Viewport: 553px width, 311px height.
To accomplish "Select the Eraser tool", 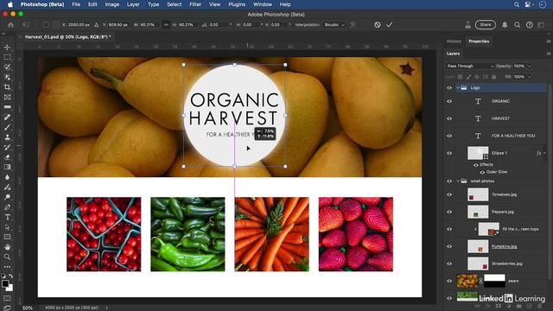I will pos(7,157).
